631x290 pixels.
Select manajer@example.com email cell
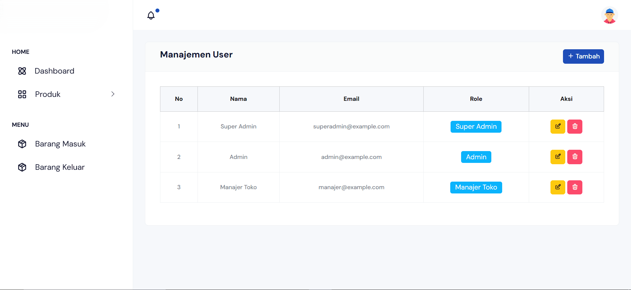(x=351, y=187)
